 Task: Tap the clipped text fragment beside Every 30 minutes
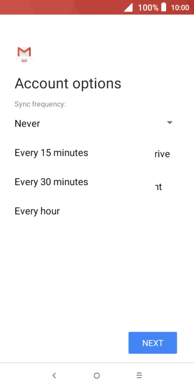point(158,187)
